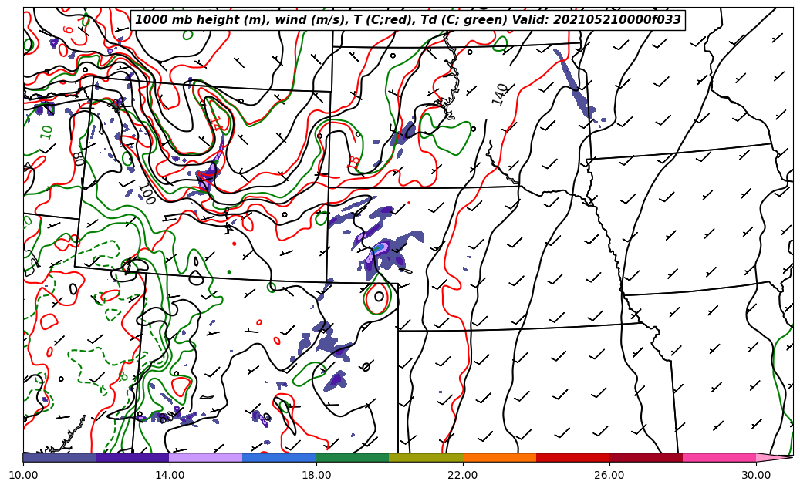Click the red 6 temperature contour label

(69, 29)
